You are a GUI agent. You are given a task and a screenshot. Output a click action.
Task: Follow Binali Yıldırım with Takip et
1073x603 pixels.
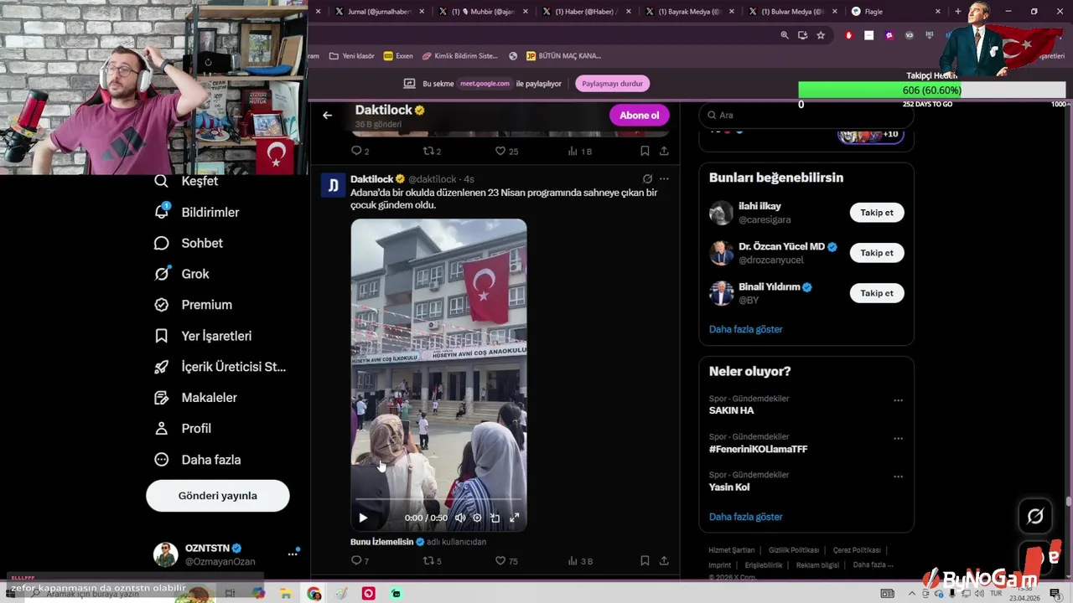877,293
